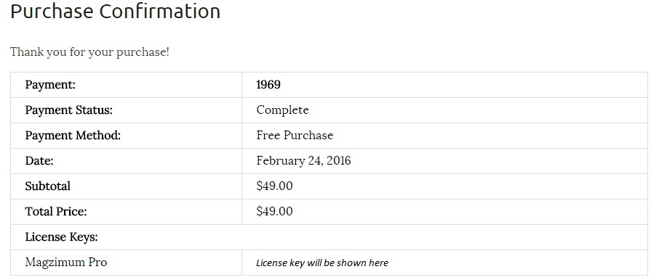The height and width of the screenshot is (277, 659).
Task: Click the Magzimum Pro product name
Action: coord(66,262)
